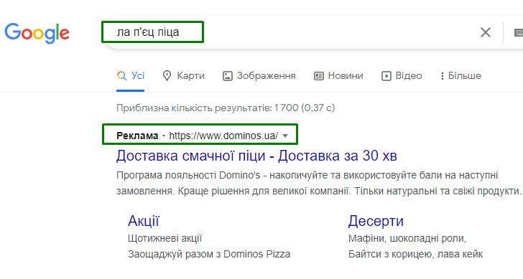
Task: Open the 'Акції' sitelink
Action: [x=144, y=221]
